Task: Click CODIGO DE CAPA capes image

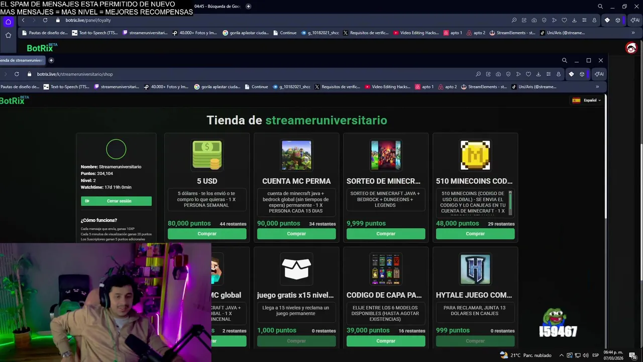Action: click(386, 269)
